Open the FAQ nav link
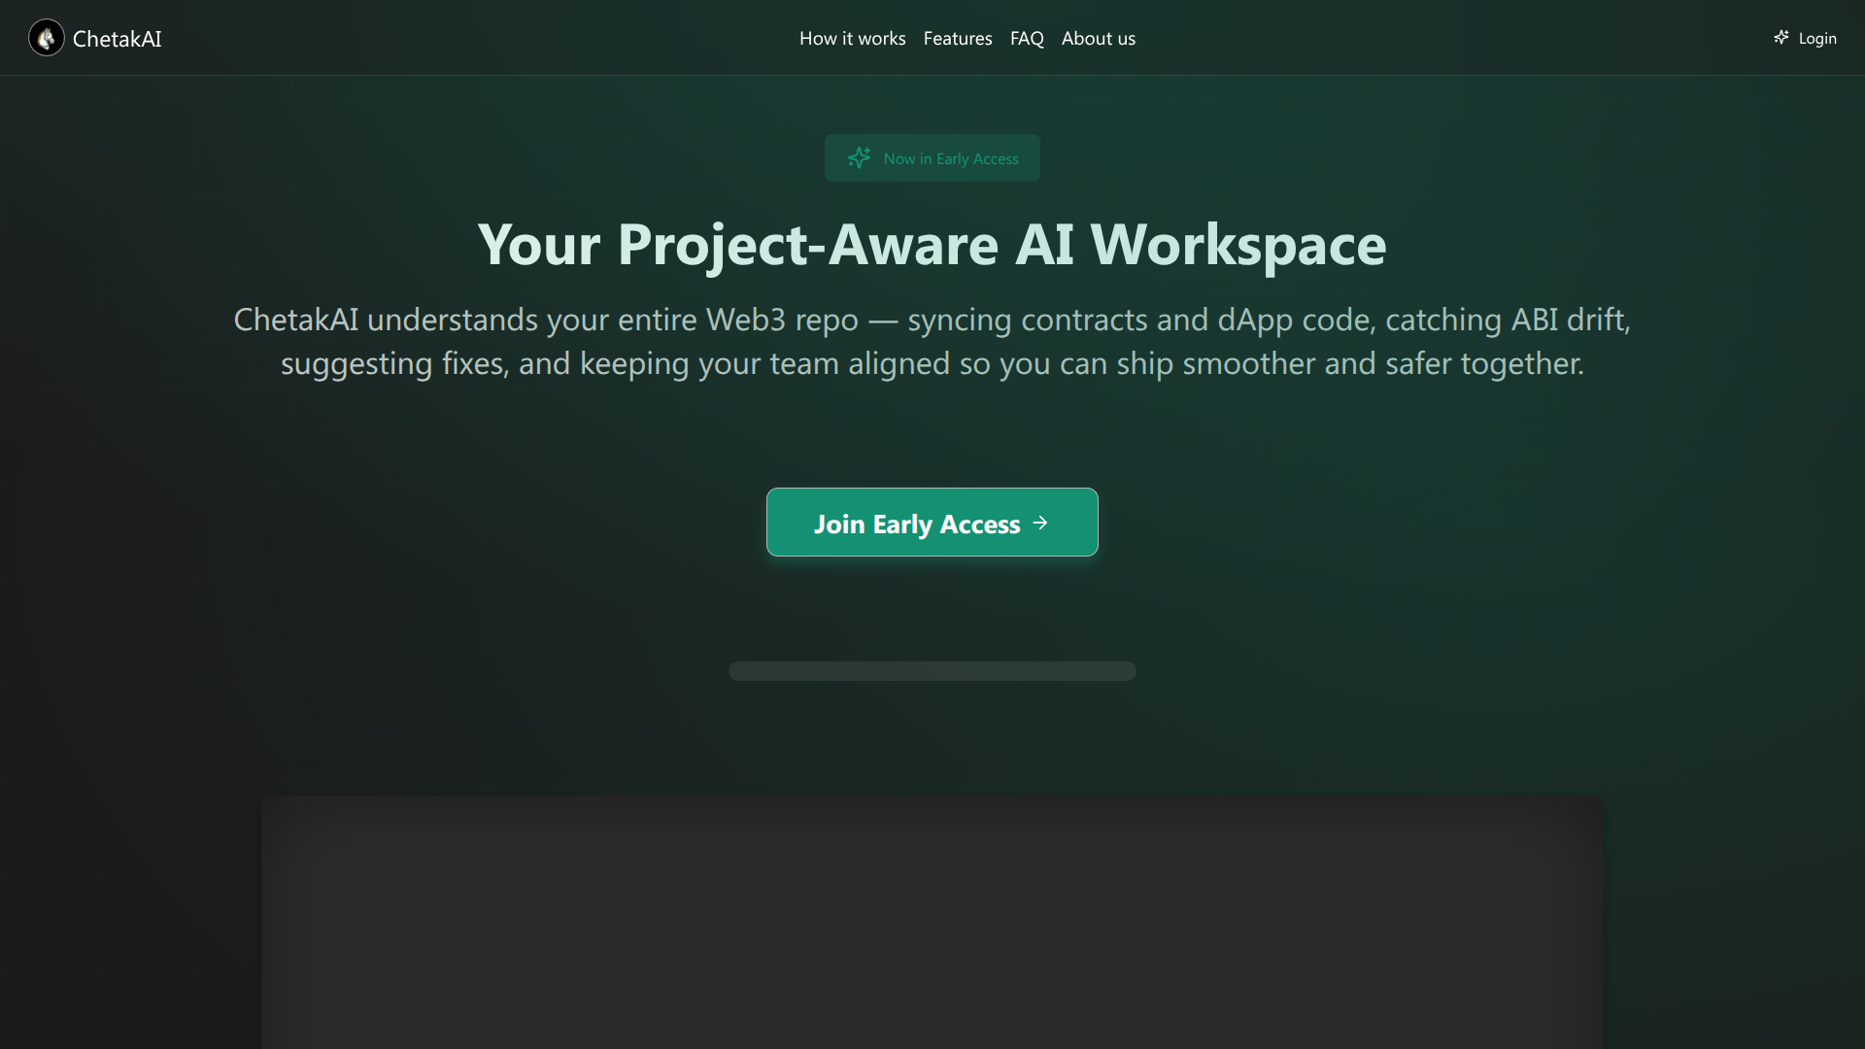 [x=1027, y=39]
